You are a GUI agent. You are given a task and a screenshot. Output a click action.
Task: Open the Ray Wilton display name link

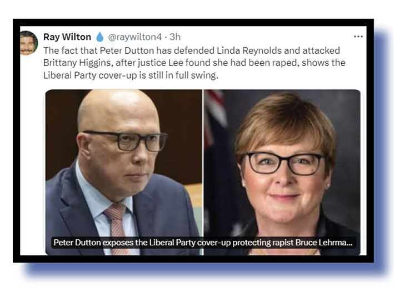pyautogui.click(x=67, y=37)
